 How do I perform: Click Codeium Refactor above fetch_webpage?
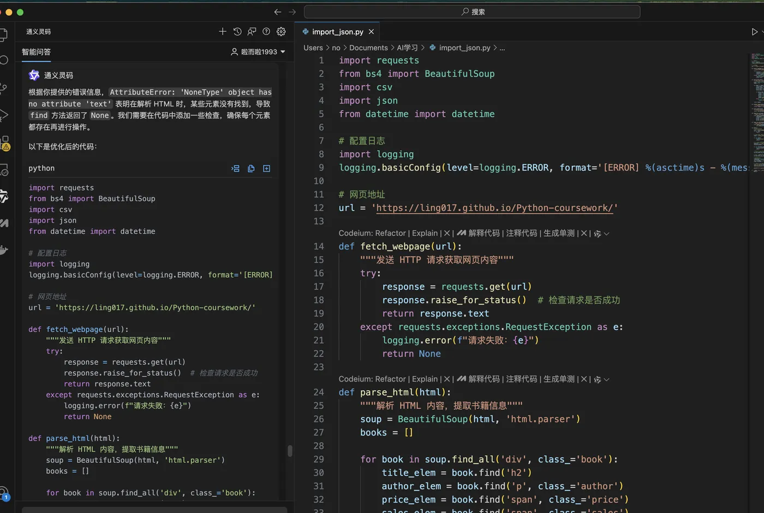(390, 233)
